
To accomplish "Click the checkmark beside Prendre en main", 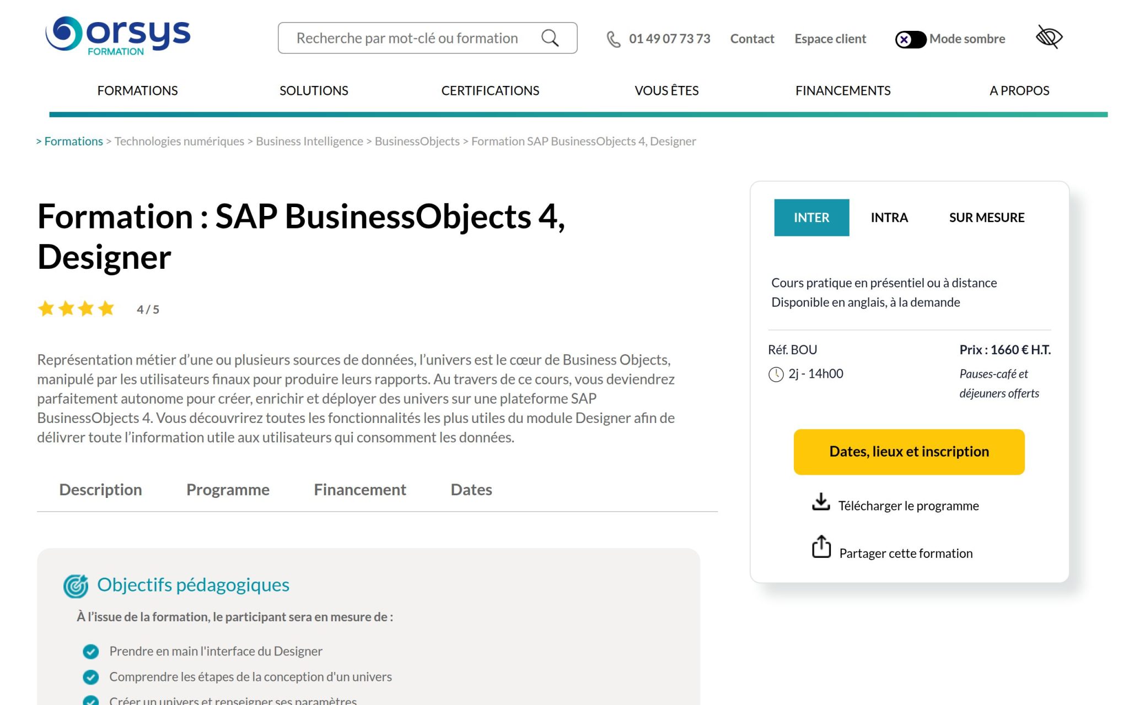I will click(x=90, y=652).
